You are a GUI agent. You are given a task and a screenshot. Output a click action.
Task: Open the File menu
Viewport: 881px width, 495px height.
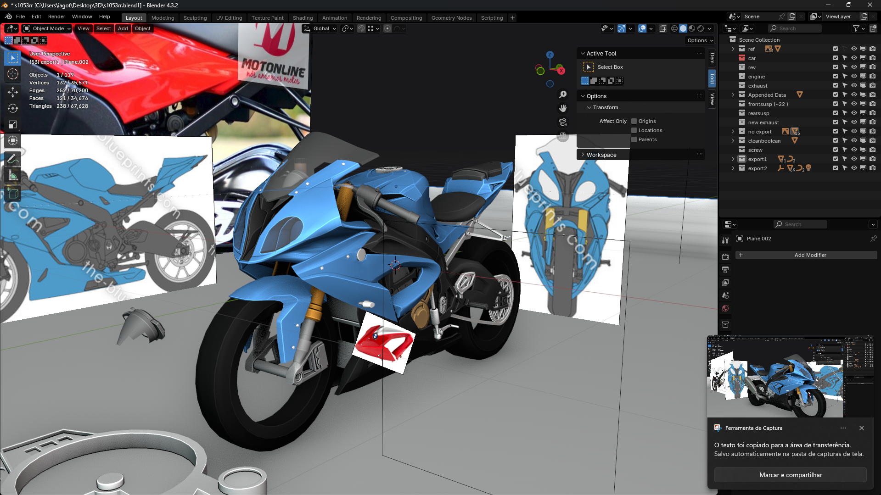(x=20, y=17)
